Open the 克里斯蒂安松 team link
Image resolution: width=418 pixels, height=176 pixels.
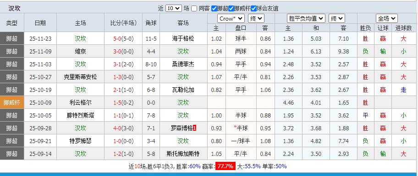coord(81,77)
